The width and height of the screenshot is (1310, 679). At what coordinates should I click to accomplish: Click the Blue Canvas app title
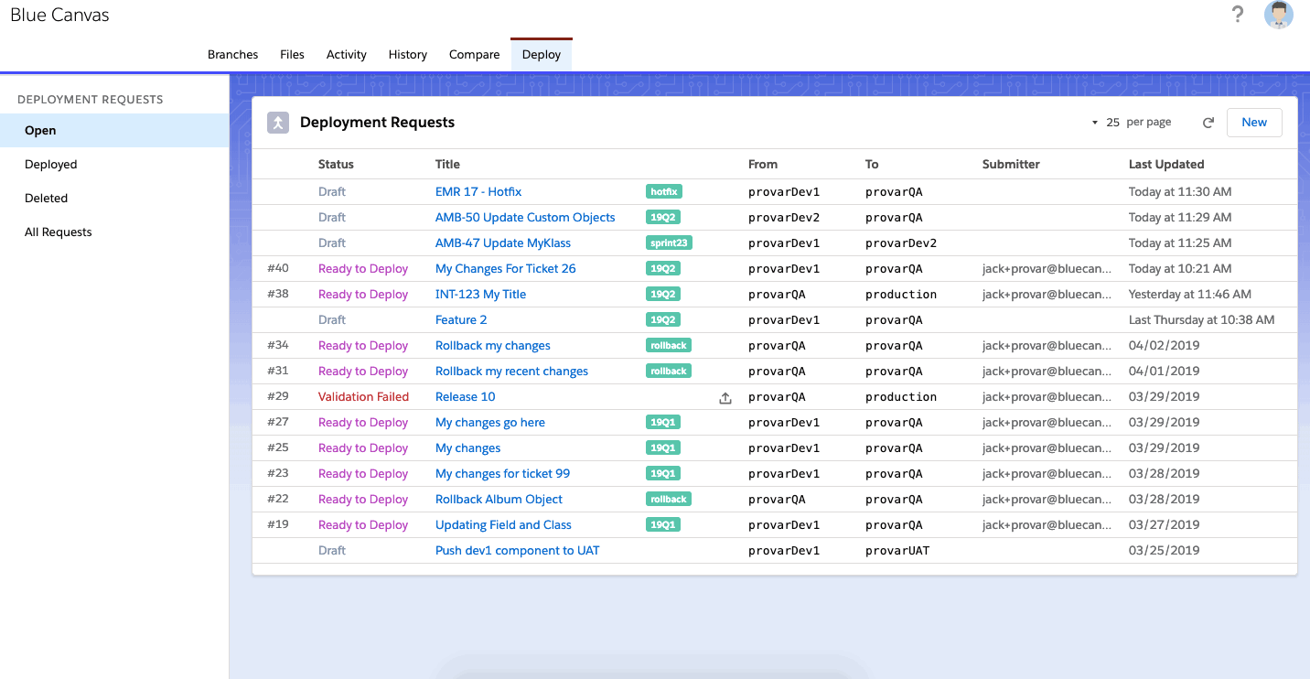(59, 16)
